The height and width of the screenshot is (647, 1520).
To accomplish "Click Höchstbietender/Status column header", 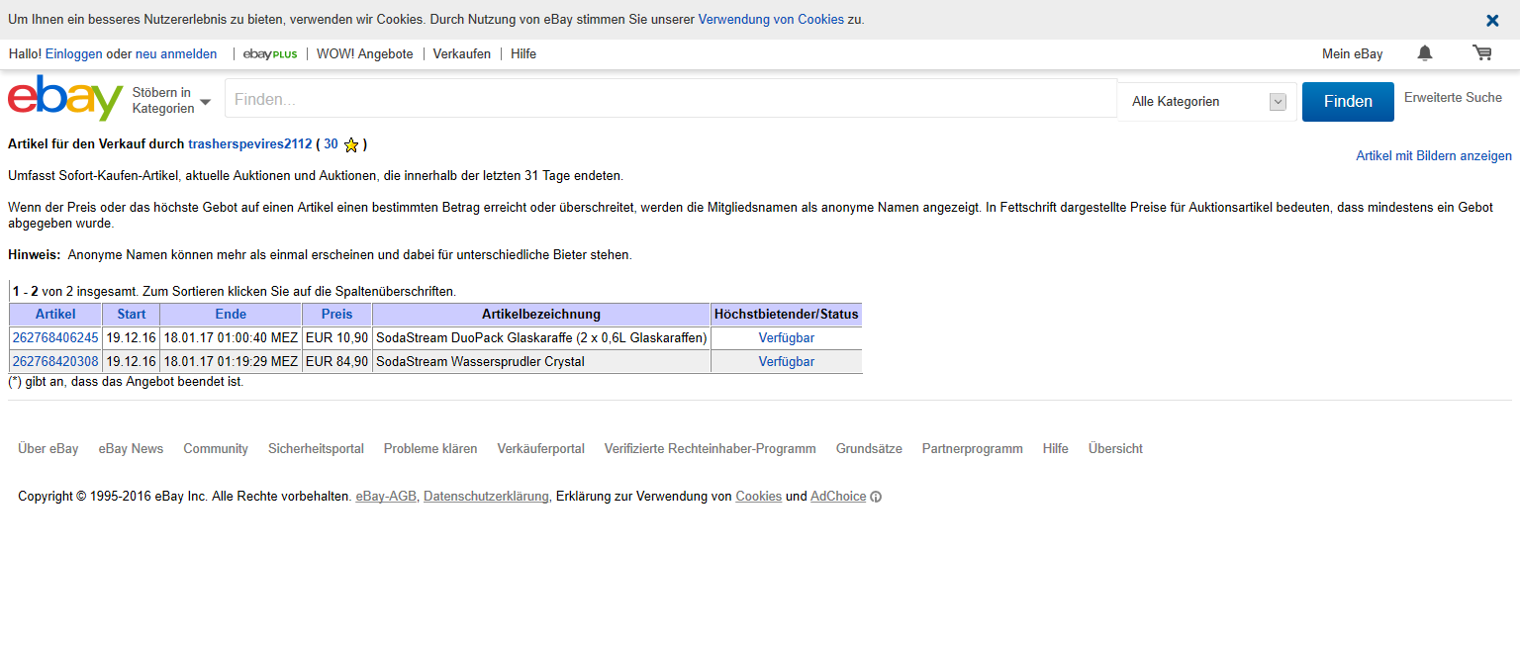I will 787,315.
